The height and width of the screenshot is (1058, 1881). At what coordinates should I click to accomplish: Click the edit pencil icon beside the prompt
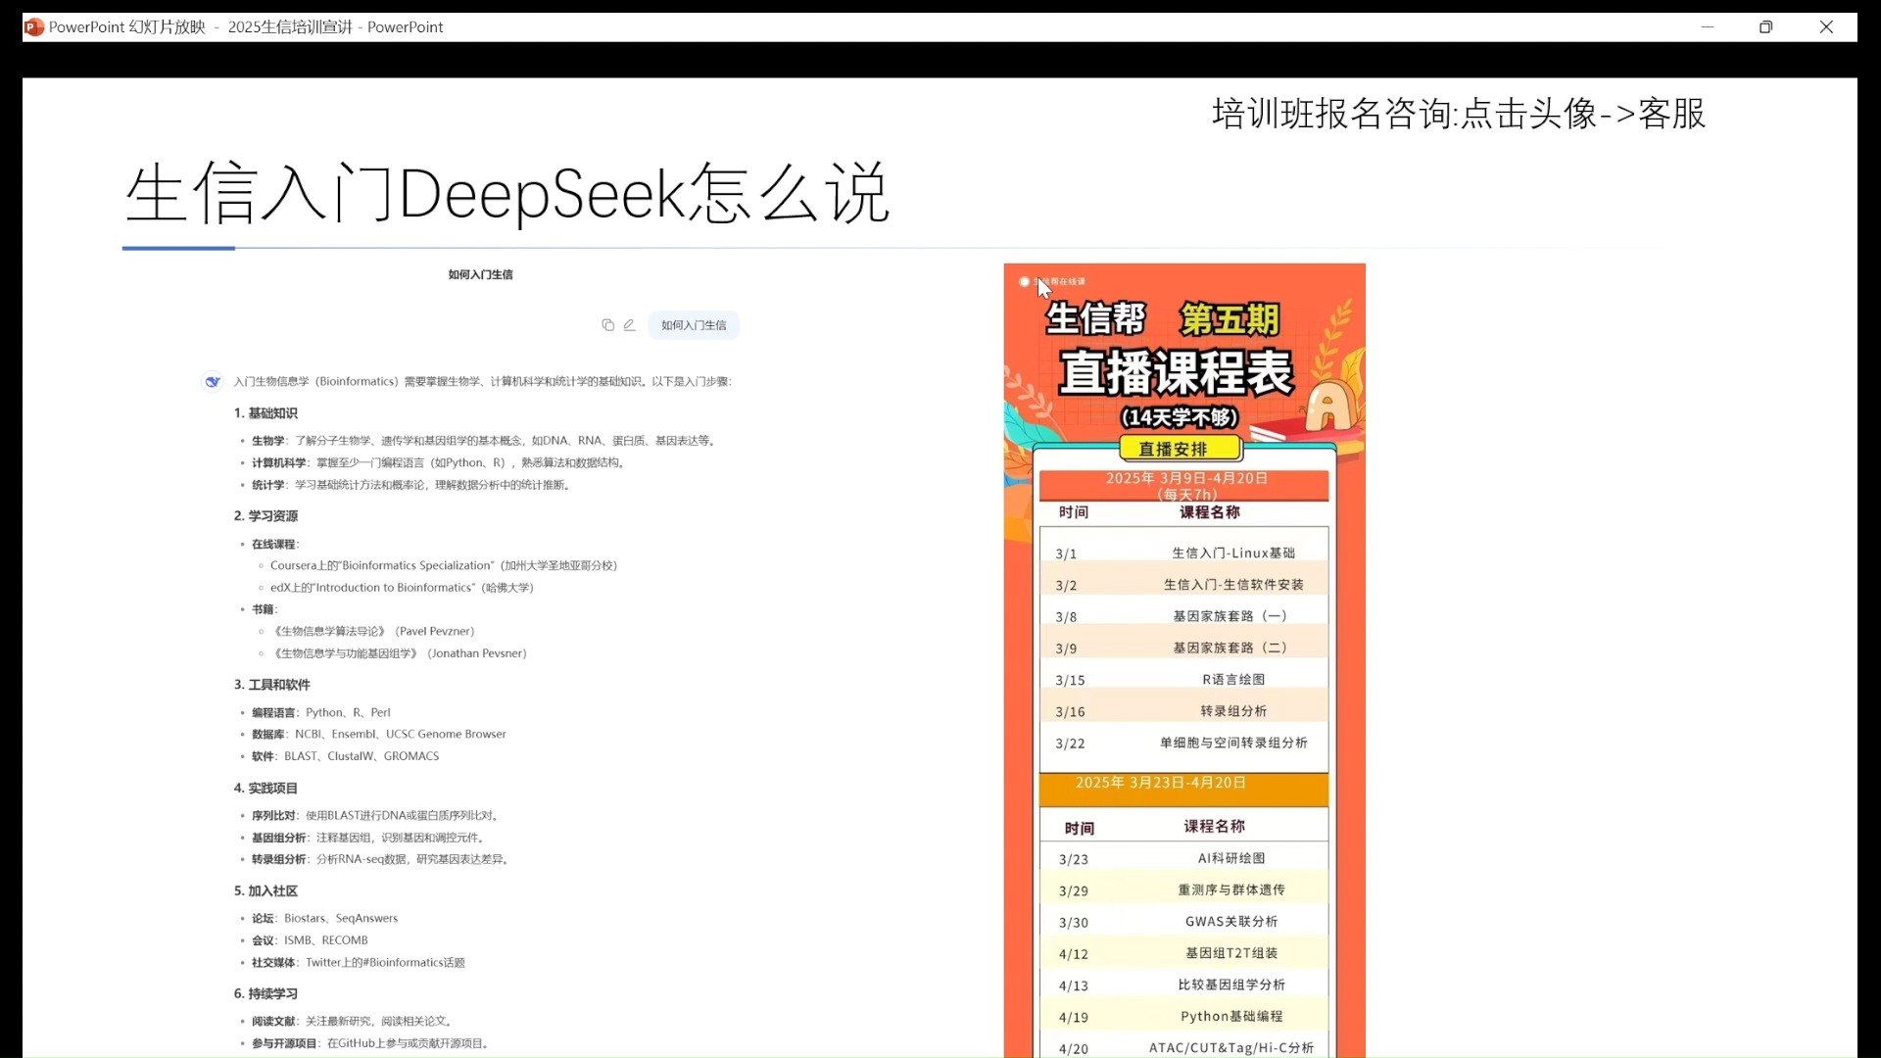(629, 325)
